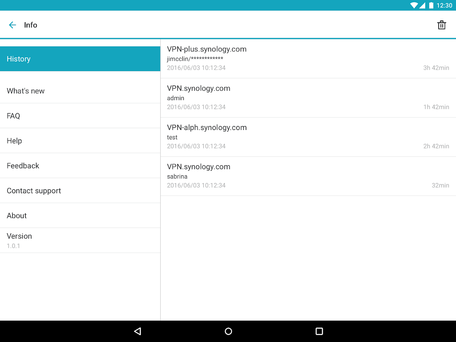Screen dimensions: 456x342
Task: Open the Help entry
Action: coord(80,141)
